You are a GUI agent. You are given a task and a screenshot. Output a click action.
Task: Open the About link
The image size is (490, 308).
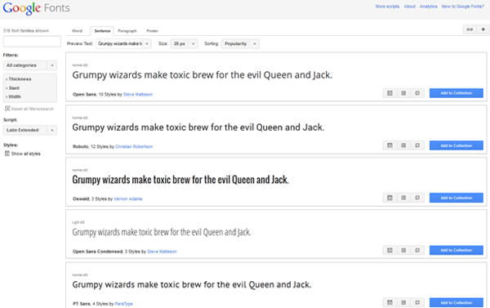point(409,7)
